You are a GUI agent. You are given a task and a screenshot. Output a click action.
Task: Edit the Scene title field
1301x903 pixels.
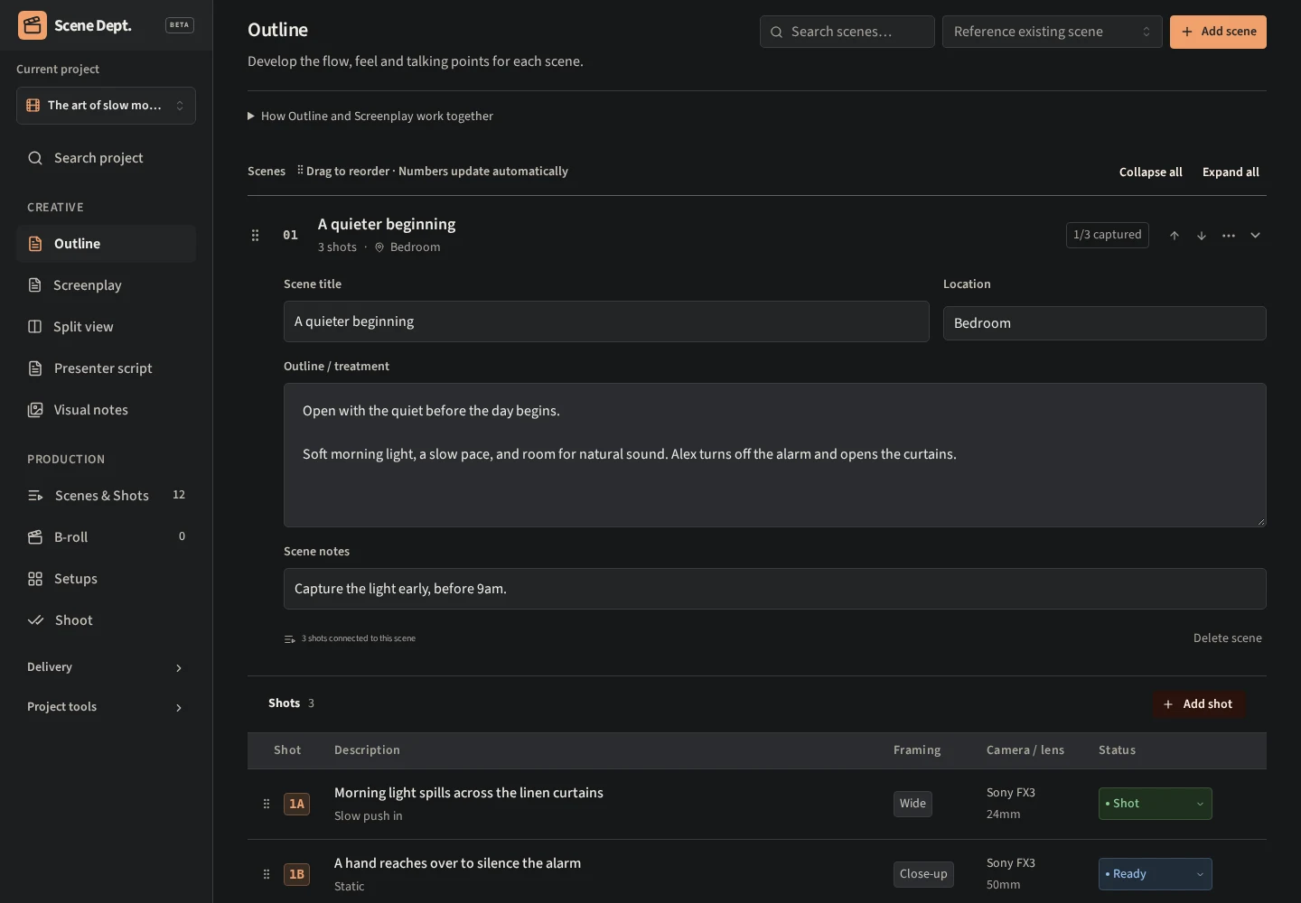(x=606, y=321)
